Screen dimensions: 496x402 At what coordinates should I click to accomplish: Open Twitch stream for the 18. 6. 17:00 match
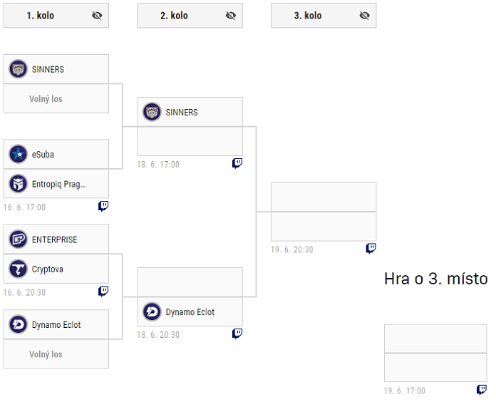pos(237,163)
